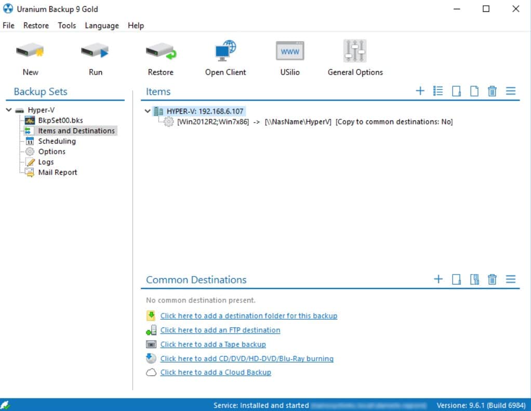Run the selected backup set
Image resolution: width=531 pixels, height=411 pixels.
click(95, 57)
